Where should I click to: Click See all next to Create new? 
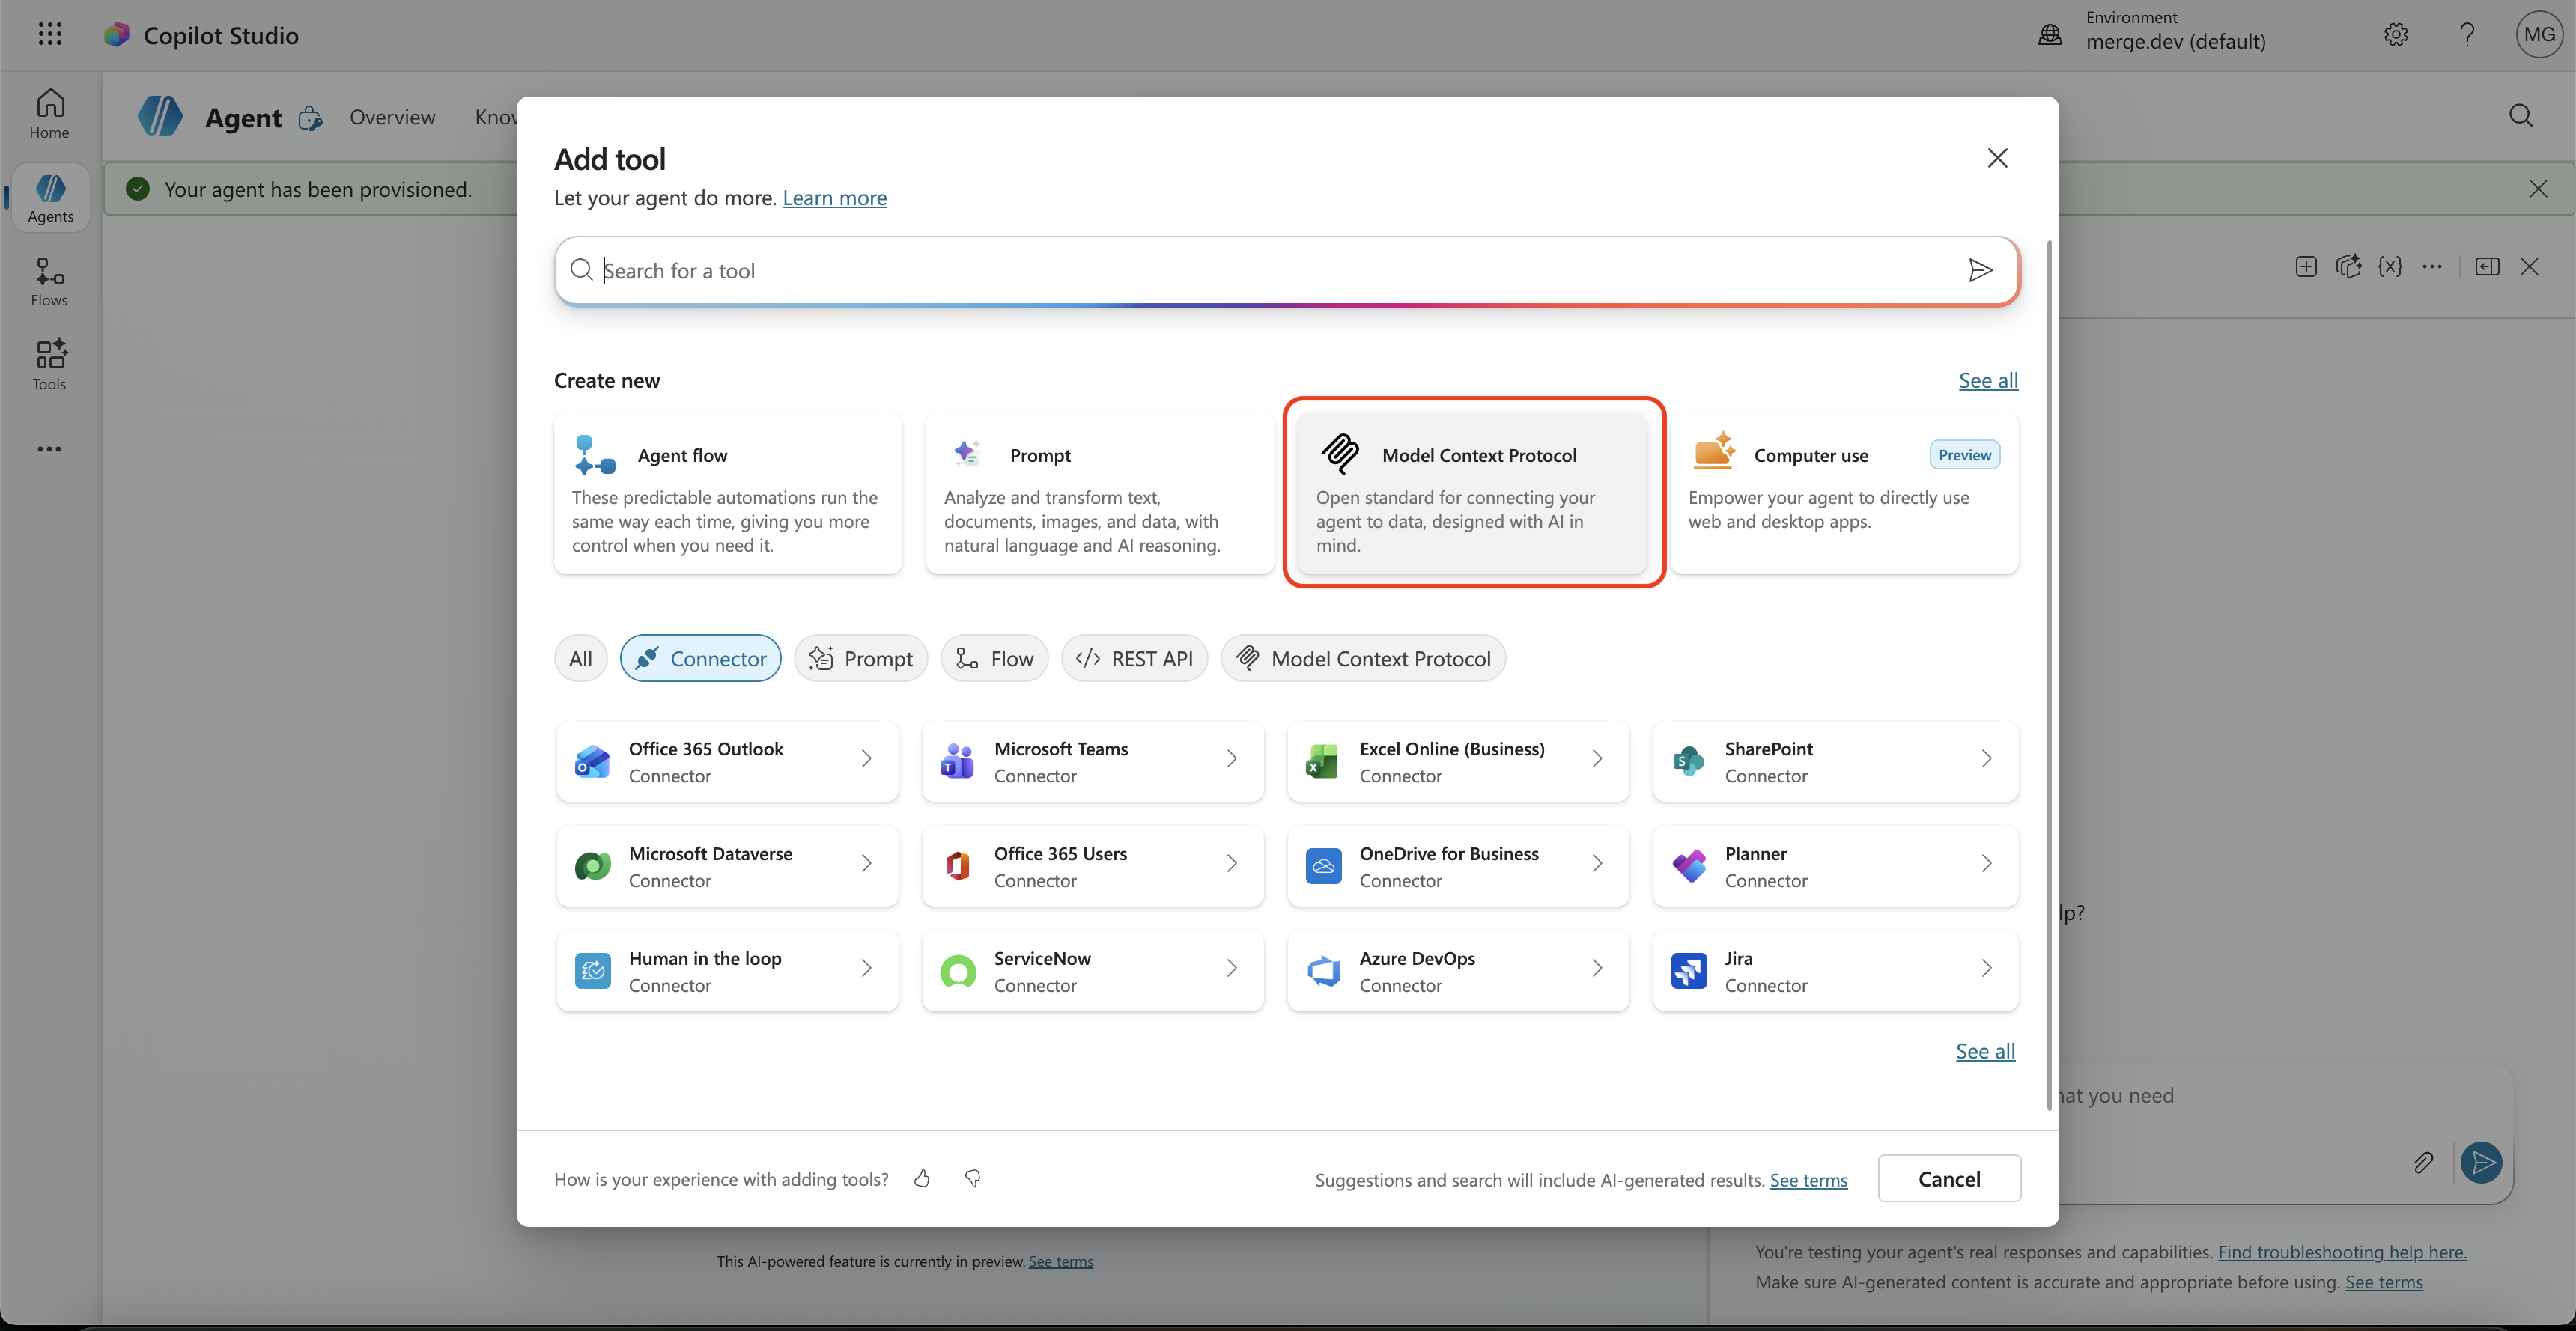1988,381
